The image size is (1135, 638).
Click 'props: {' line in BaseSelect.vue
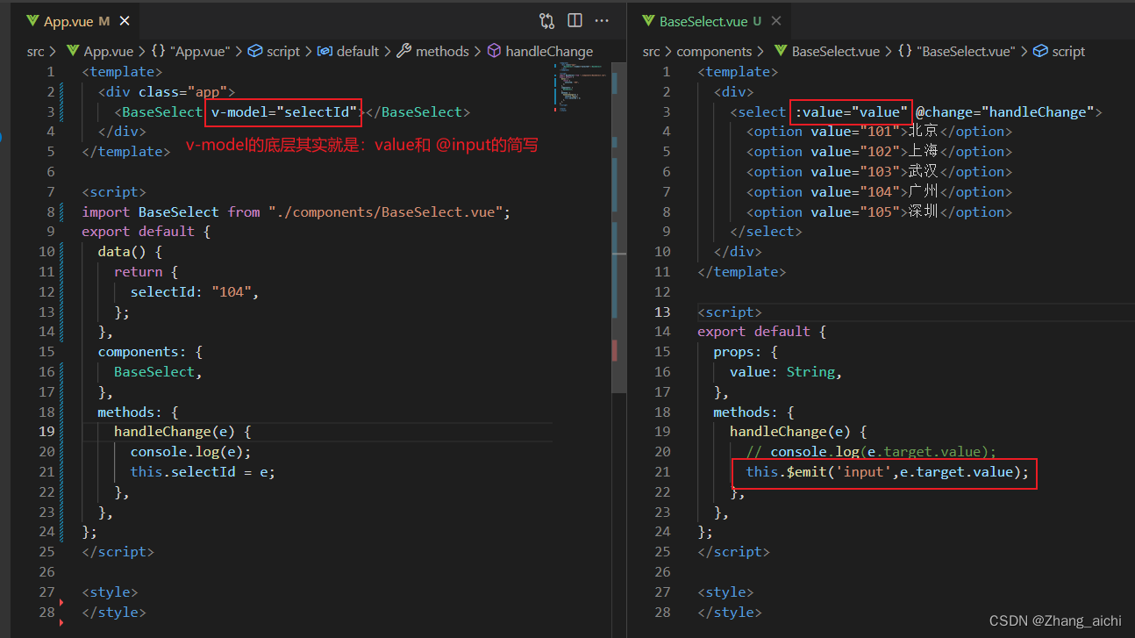(746, 352)
